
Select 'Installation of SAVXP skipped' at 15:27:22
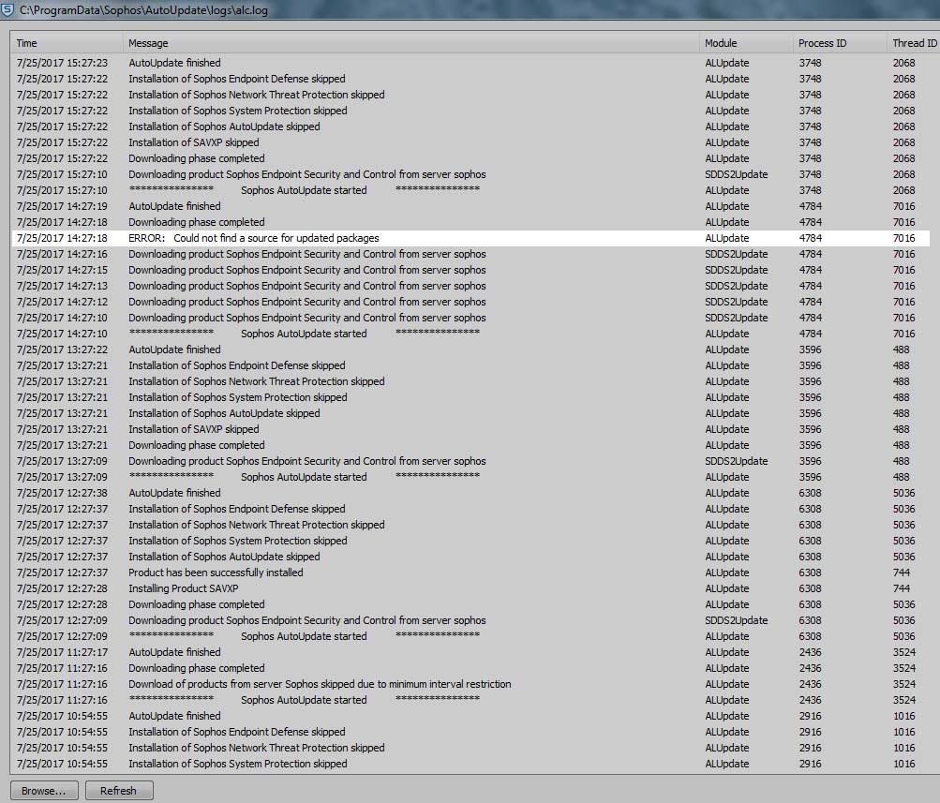(470, 142)
